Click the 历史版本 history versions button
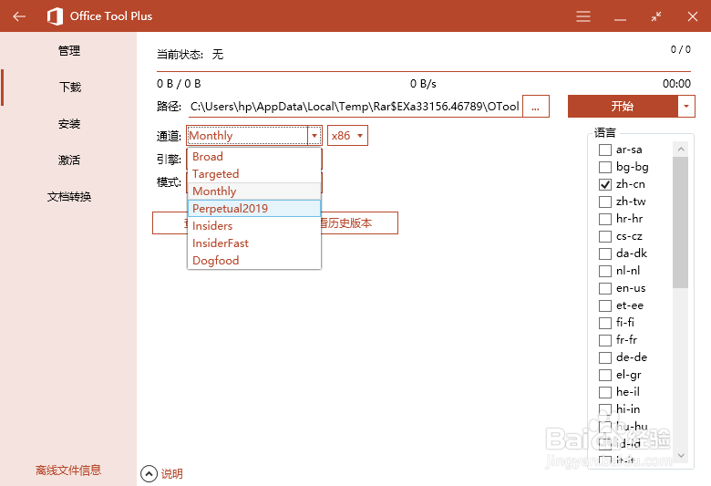This screenshot has width=711, height=486. (x=358, y=222)
